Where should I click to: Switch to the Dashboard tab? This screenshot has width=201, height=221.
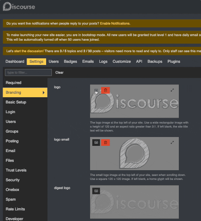coord(15,61)
